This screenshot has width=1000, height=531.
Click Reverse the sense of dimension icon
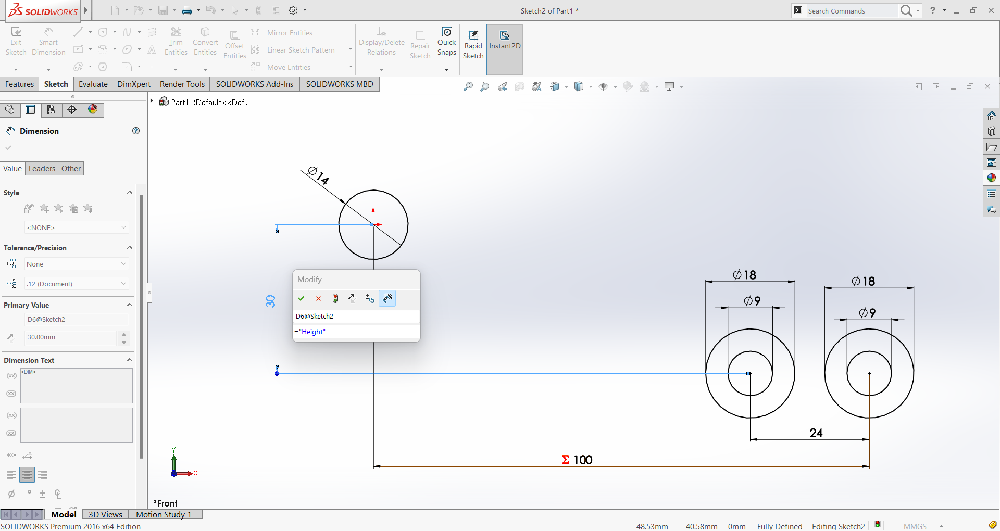click(353, 298)
